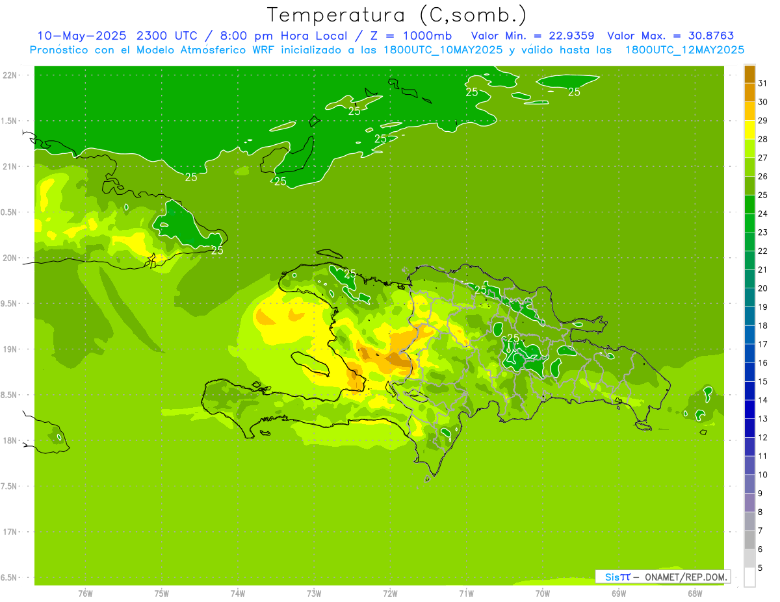The image size is (780, 602).
Task: Click the colorbar value '30'
Action: coord(762,102)
